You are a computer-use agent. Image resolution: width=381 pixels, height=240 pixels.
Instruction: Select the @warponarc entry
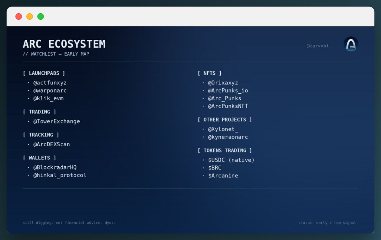[50, 90]
